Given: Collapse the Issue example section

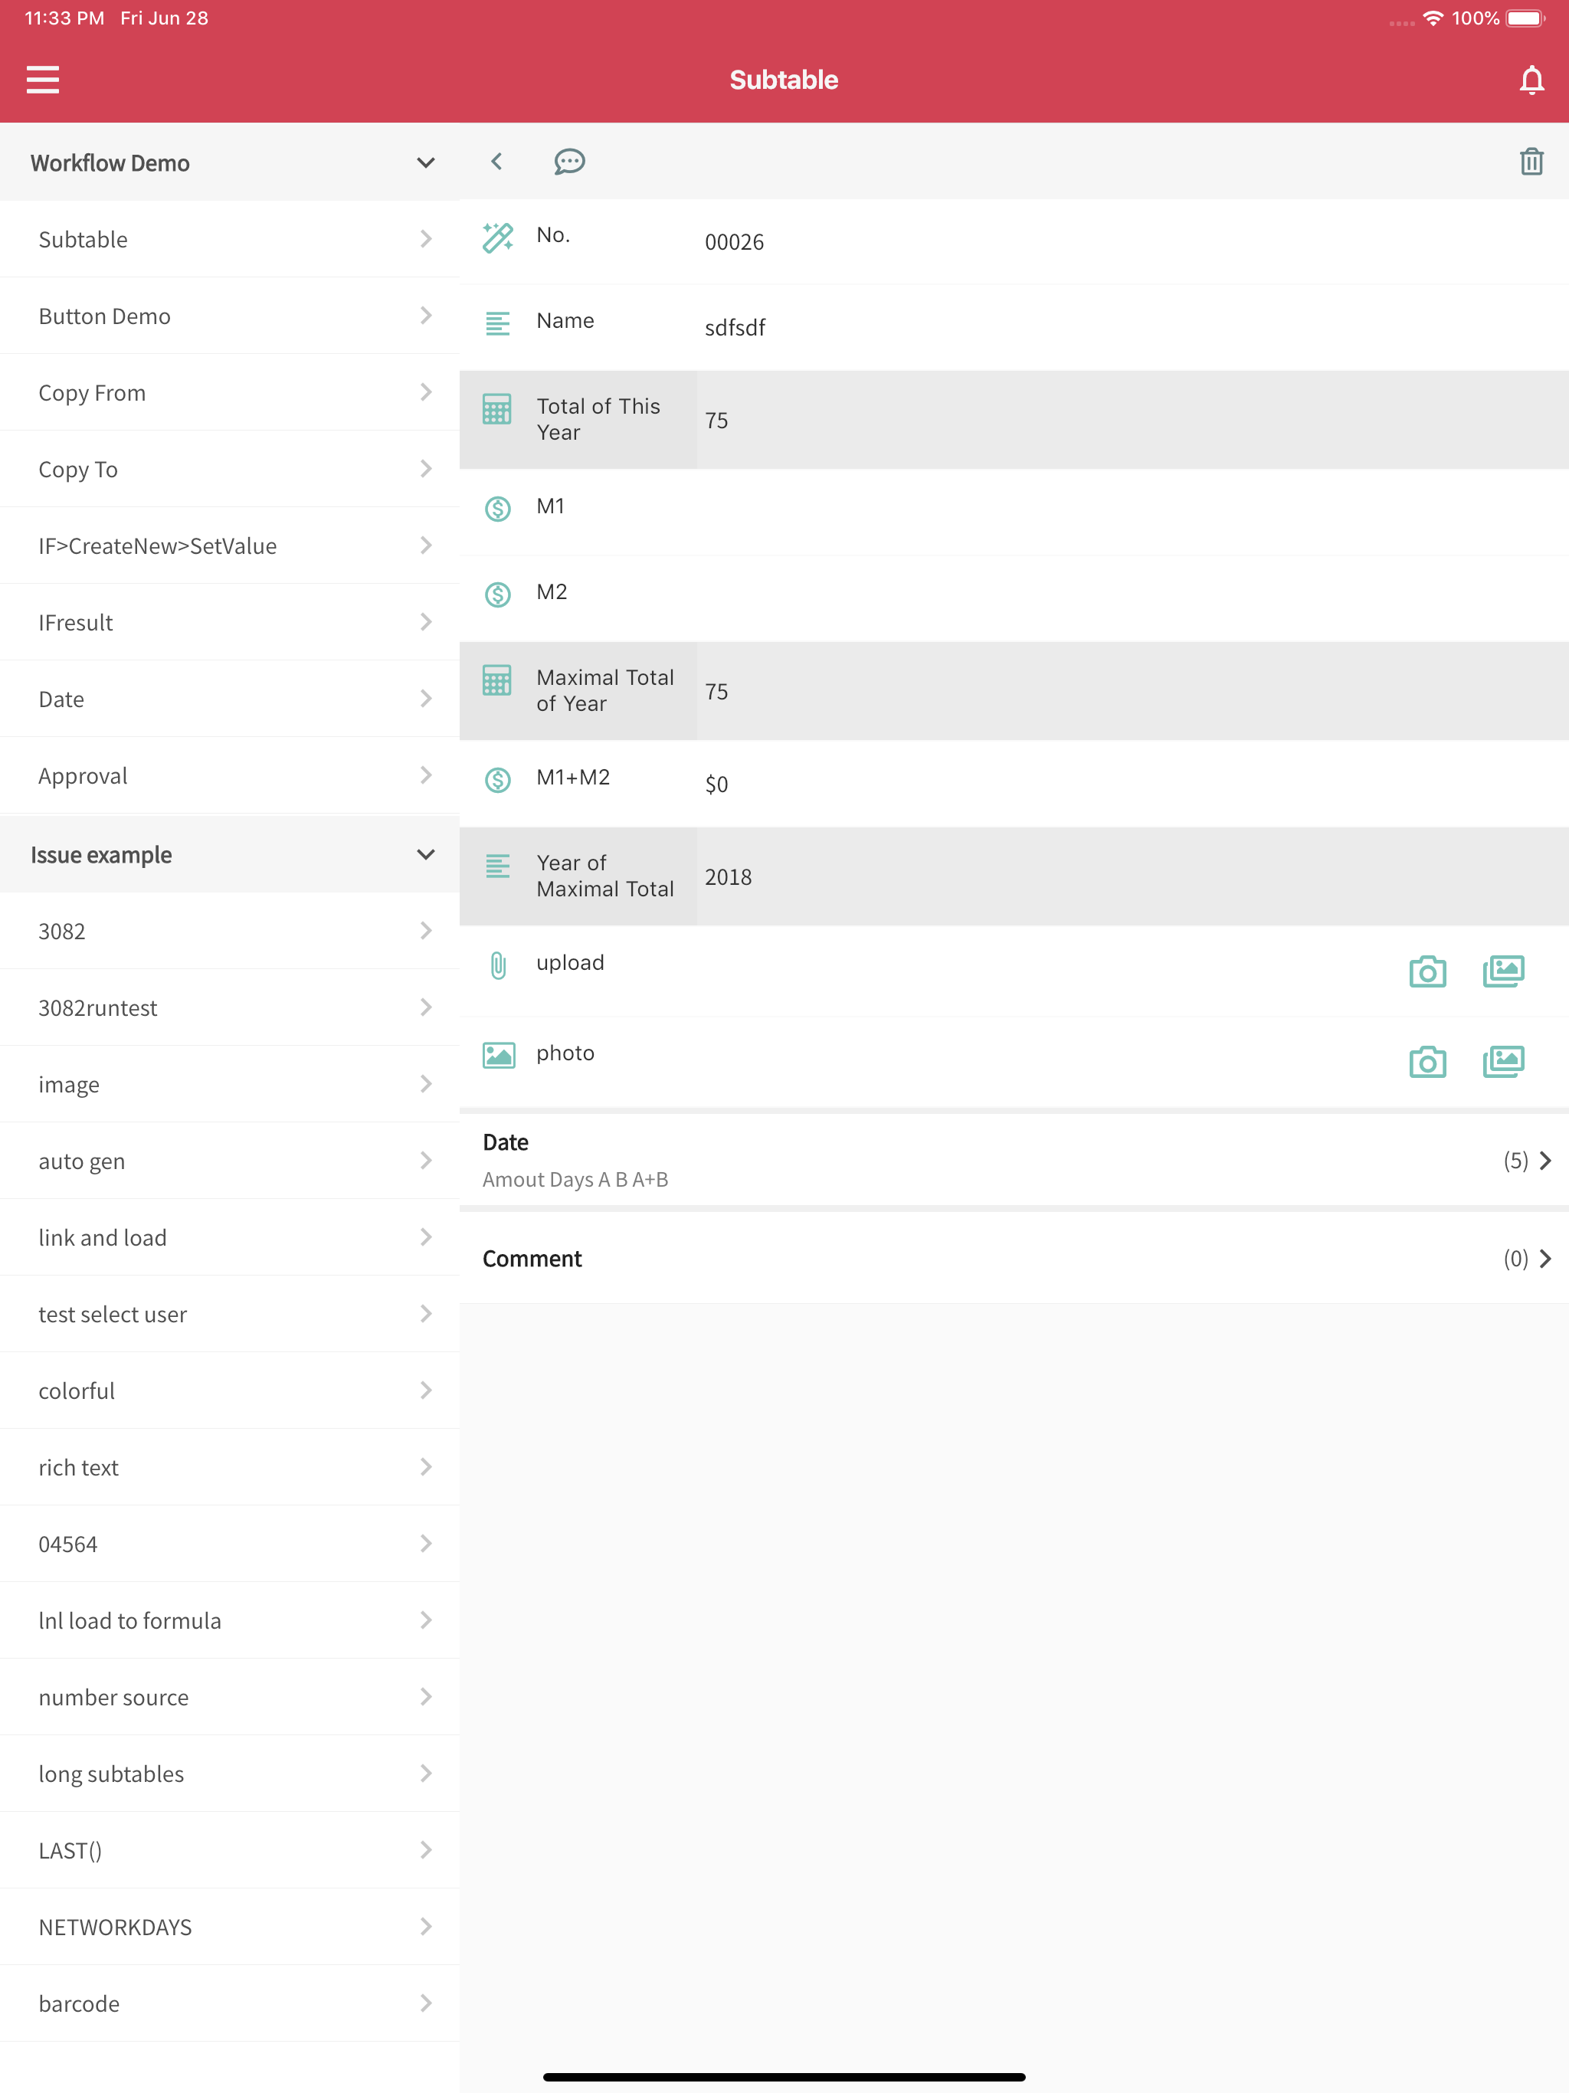Looking at the screenshot, I should coord(425,854).
